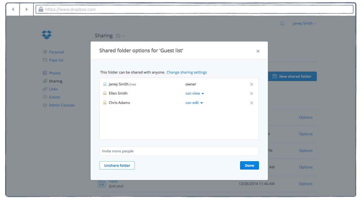Expand the briefcase dropdown next to Sharing
364x203 pixels.
coord(120,36)
